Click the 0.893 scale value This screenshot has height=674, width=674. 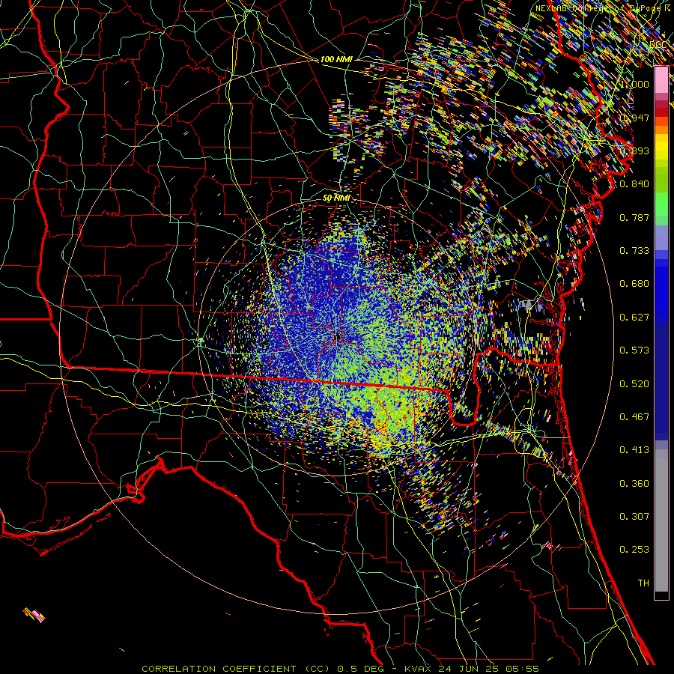point(634,151)
